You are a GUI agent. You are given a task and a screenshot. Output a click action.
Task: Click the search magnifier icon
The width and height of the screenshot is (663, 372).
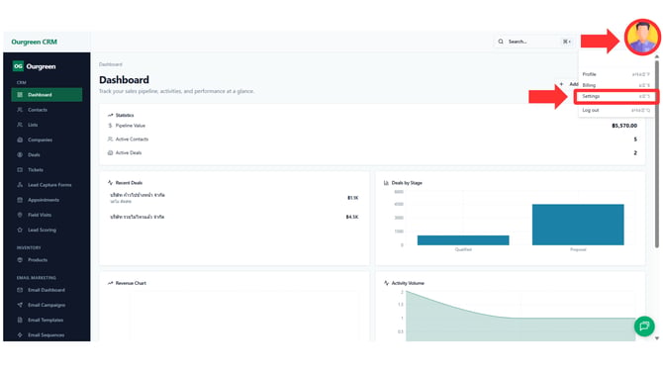tap(501, 42)
